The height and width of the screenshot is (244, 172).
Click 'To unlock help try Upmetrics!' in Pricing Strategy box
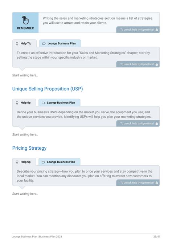coord(137,183)
